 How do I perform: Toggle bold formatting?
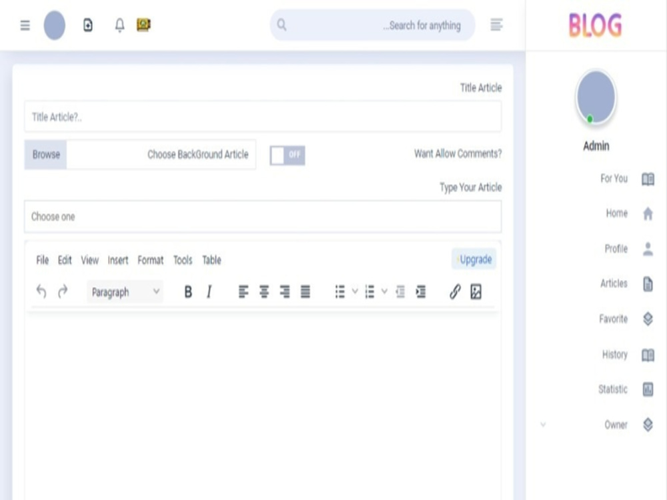pyautogui.click(x=188, y=292)
